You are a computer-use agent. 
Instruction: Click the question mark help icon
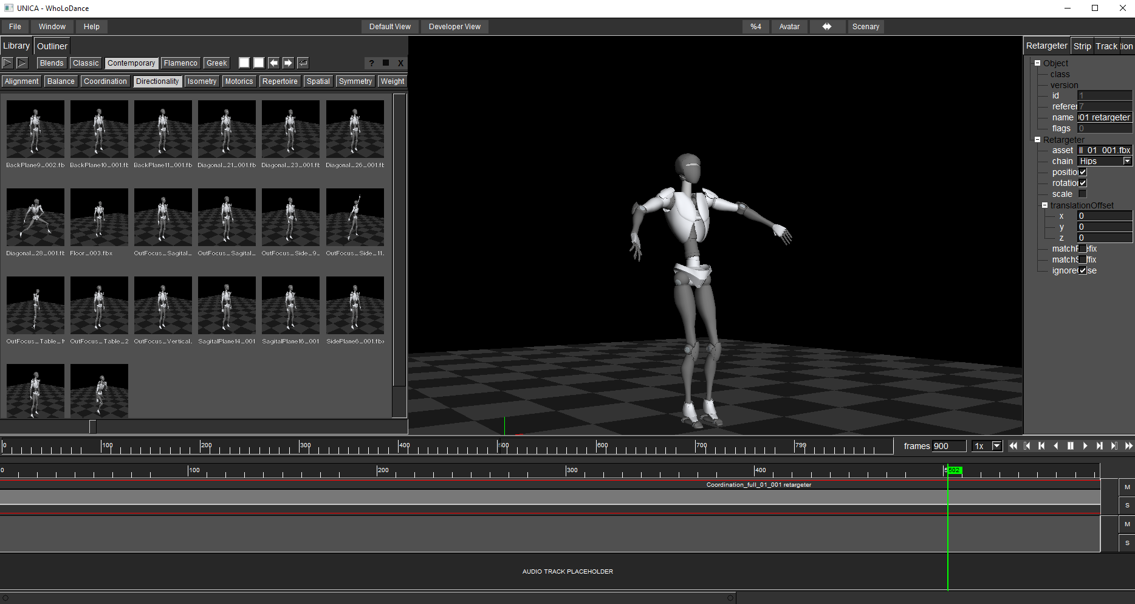click(x=371, y=63)
